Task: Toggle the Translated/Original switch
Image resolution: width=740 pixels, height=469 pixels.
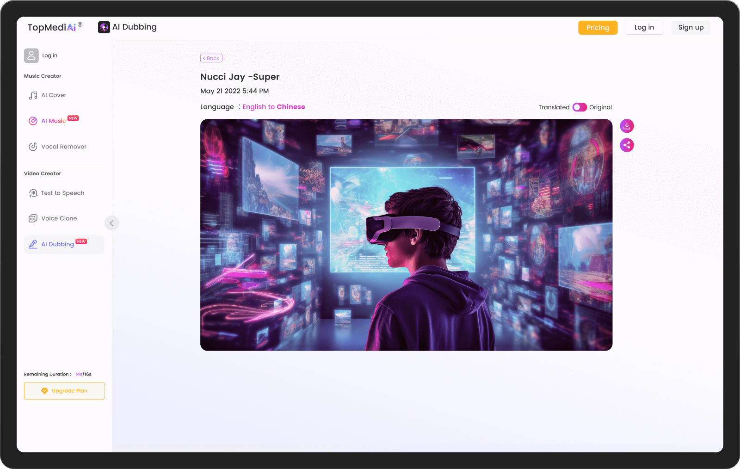Action: pyautogui.click(x=580, y=107)
